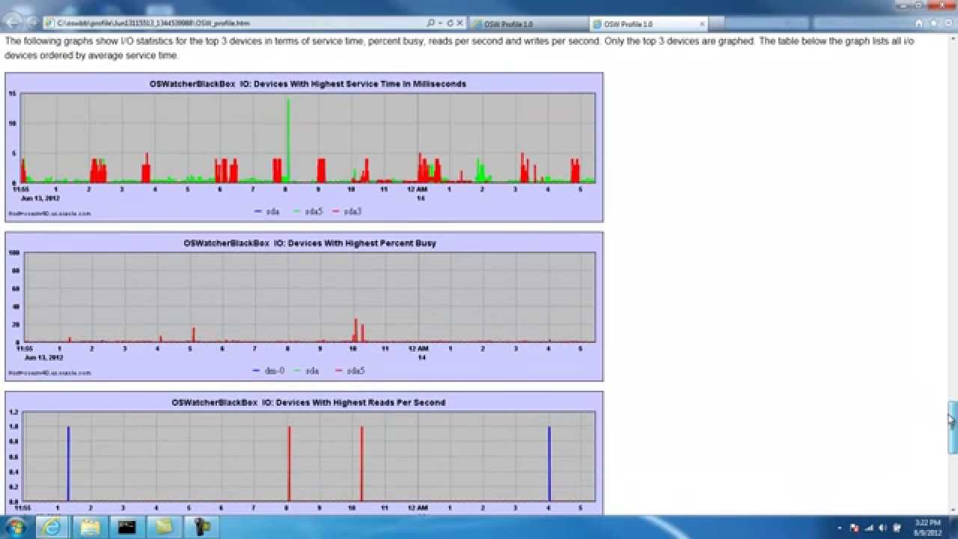Refresh the page with the reload icon
This screenshot has width=958, height=539.
point(450,23)
